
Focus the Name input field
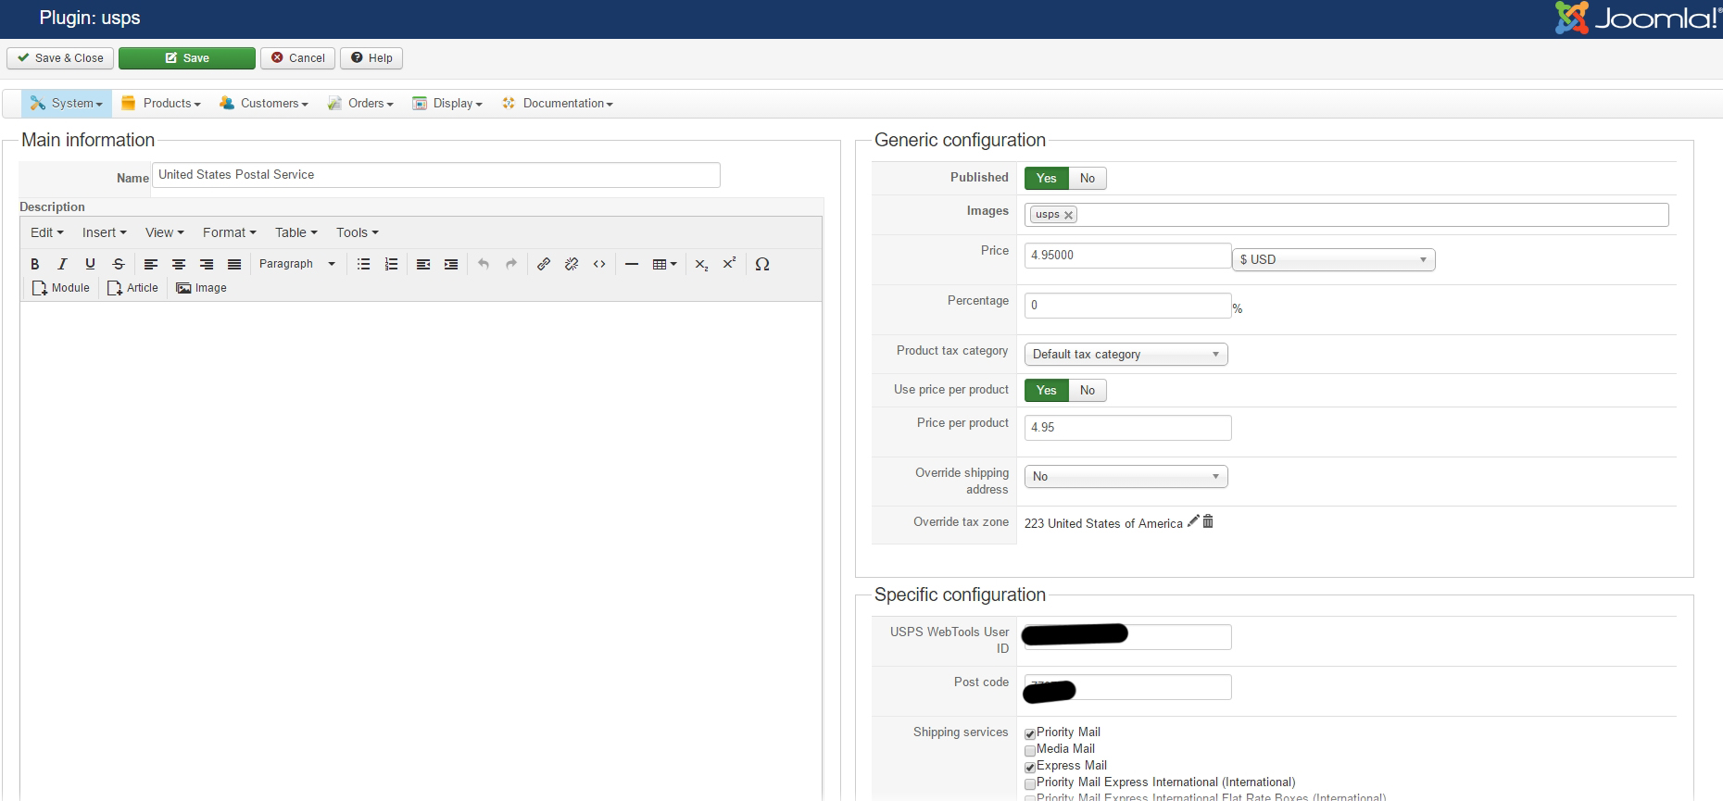[436, 175]
